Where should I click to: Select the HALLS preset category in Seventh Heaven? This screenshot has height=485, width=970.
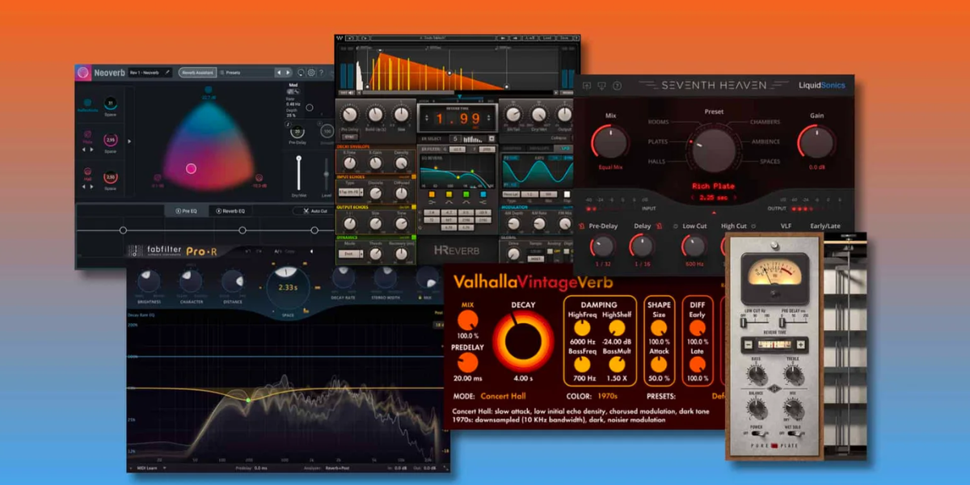656,162
